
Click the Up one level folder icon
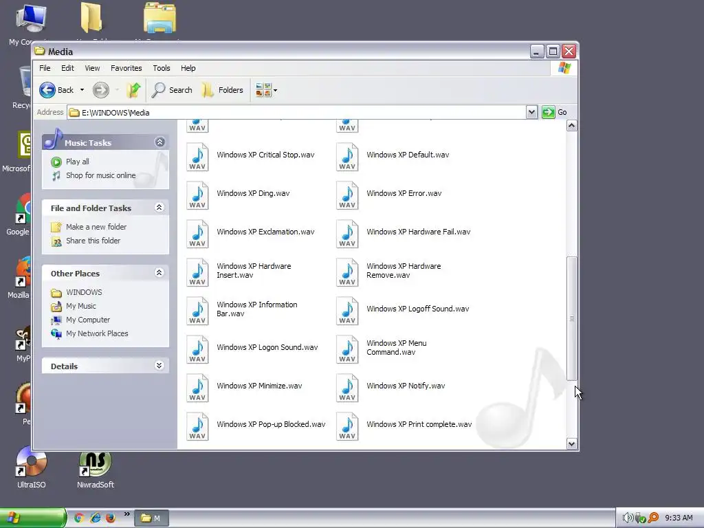coord(133,90)
